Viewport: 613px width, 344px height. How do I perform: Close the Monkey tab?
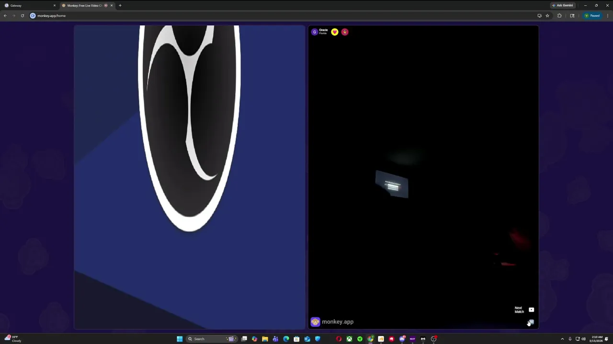click(x=112, y=5)
